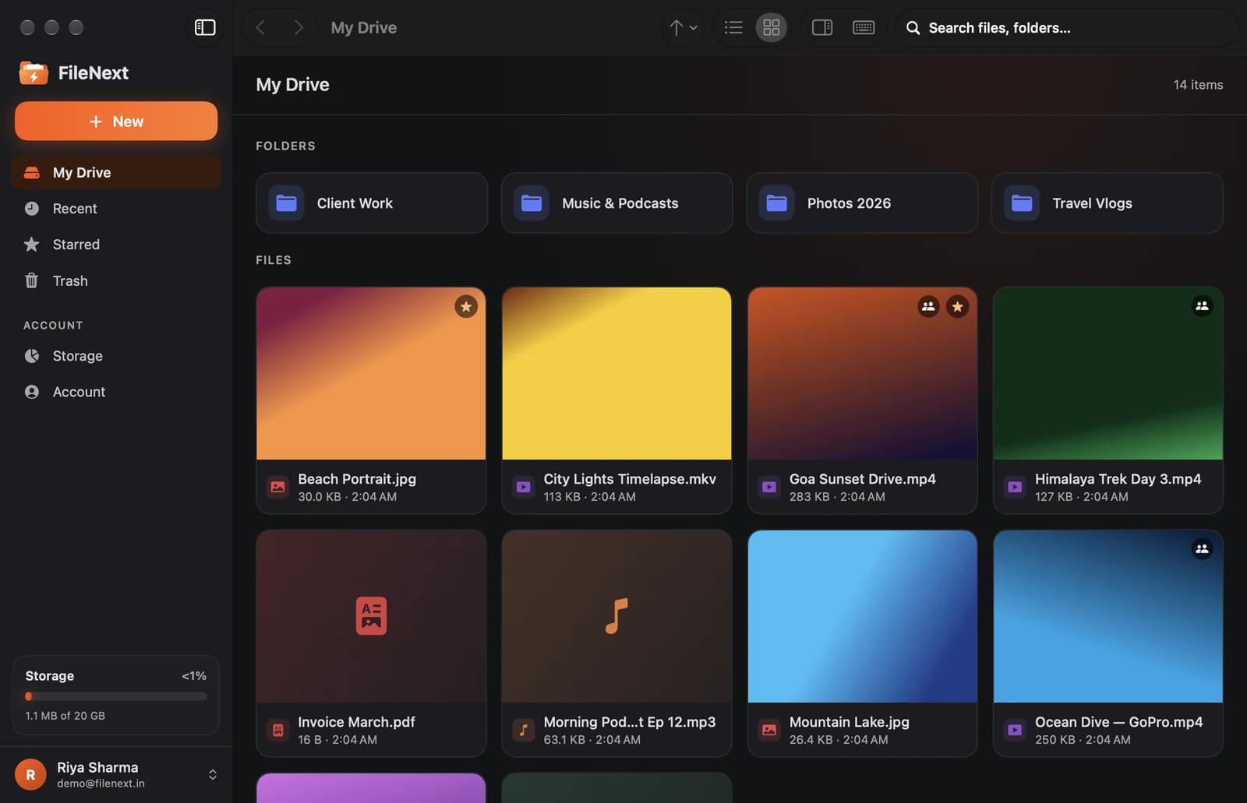This screenshot has width=1247, height=803.
Task: Toggle star on Beach Portrait.jpg
Action: click(x=466, y=306)
